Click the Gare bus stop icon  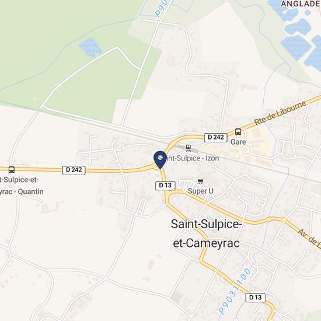238,132
